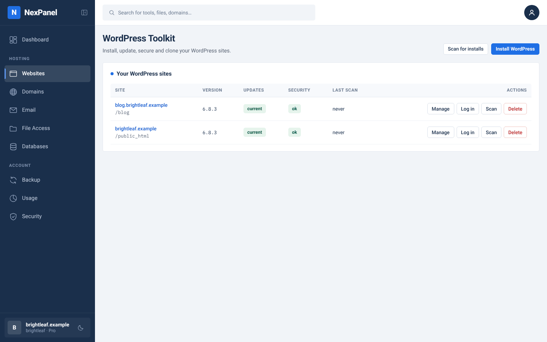Click the brightleaf account avatar B

pos(14,328)
